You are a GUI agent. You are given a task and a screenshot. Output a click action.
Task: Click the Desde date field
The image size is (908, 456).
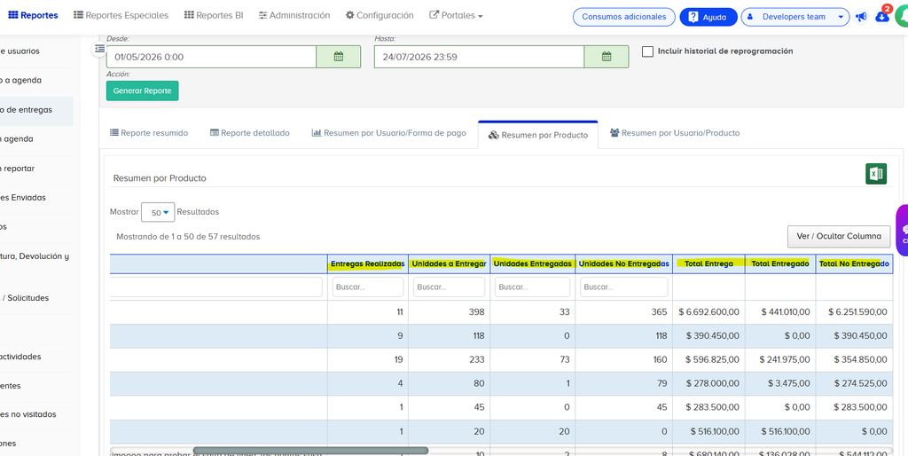tap(211, 57)
